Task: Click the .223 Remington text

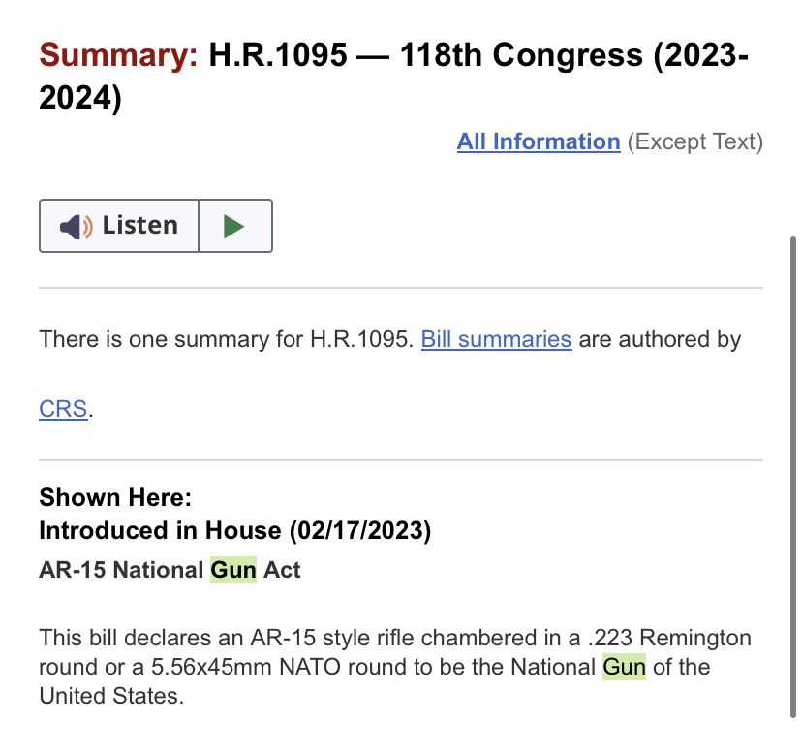Action: coord(669,638)
